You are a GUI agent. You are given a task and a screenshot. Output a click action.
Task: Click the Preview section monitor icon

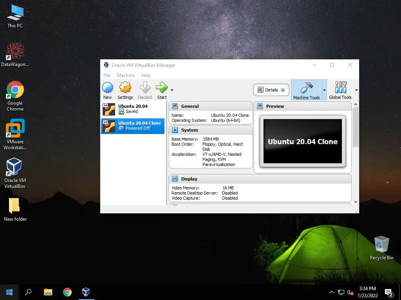tap(260, 106)
